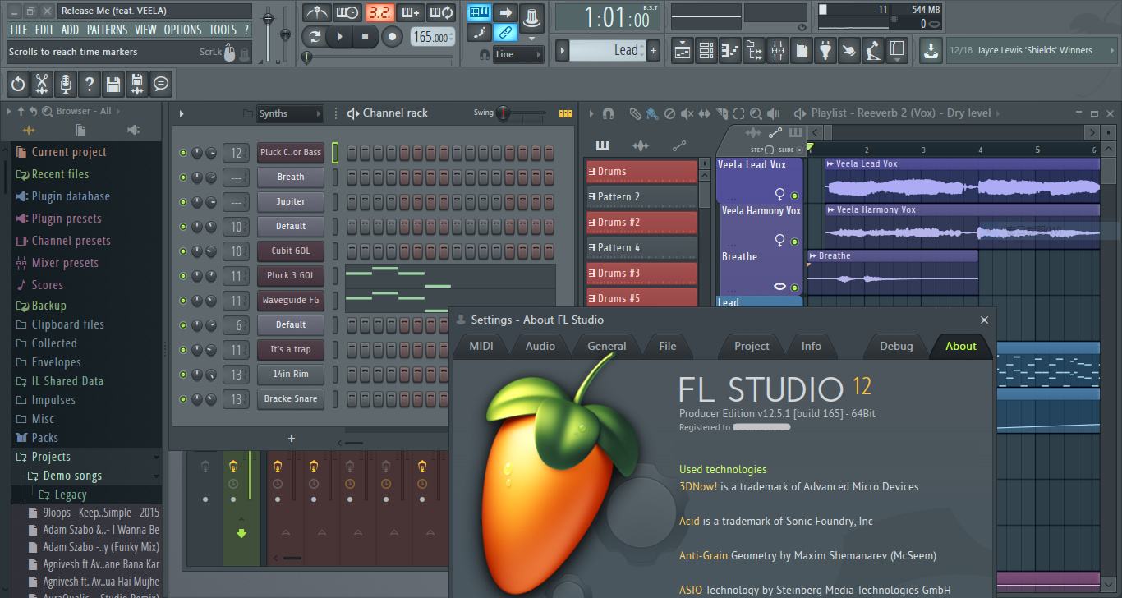Create new pattern with plus next to Lead

pyautogui.click(x=654, y=50)
